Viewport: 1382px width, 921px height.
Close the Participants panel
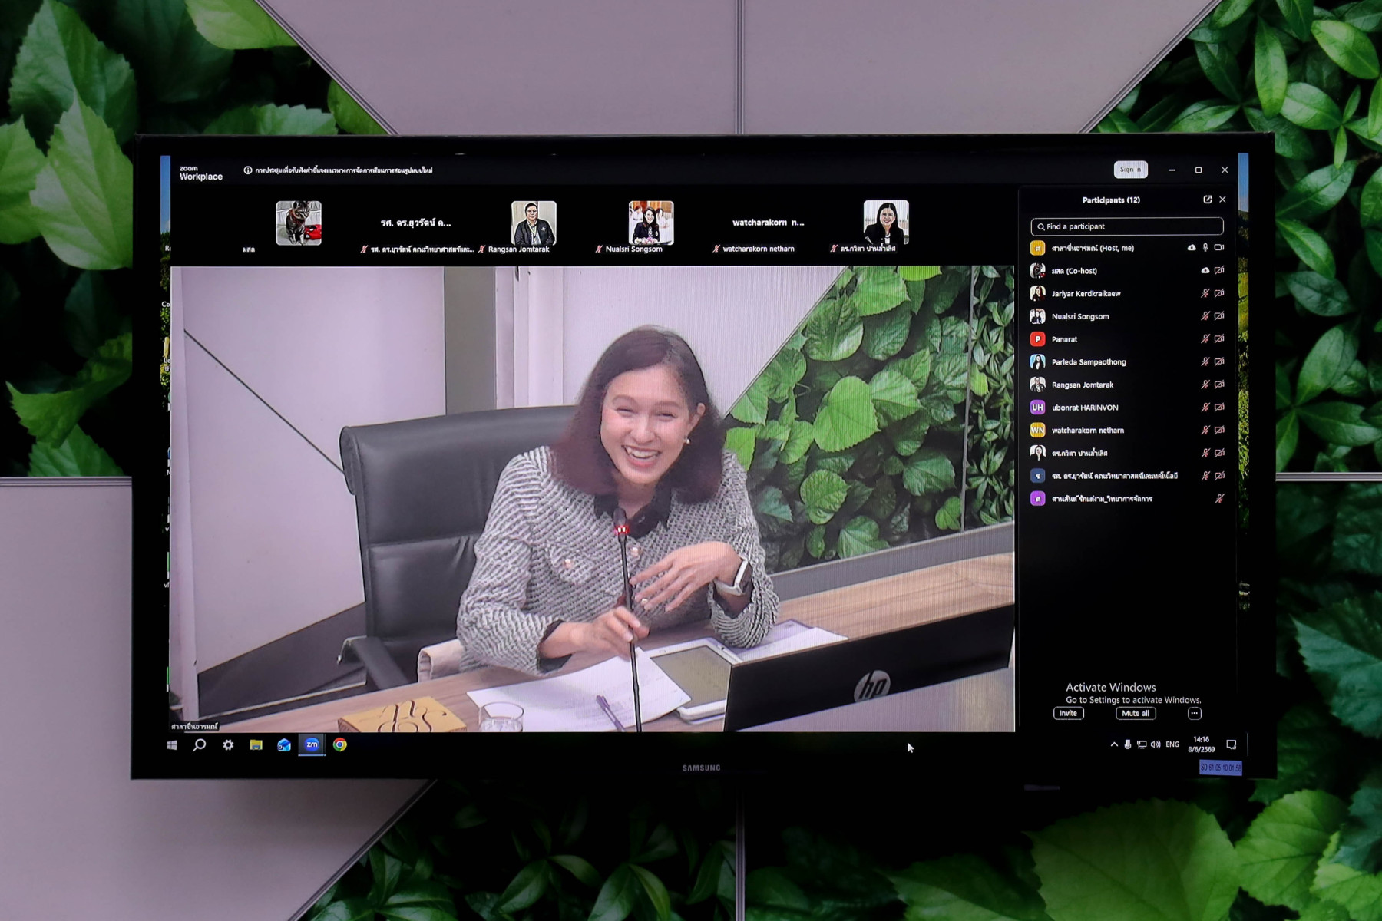point(1222,200)
